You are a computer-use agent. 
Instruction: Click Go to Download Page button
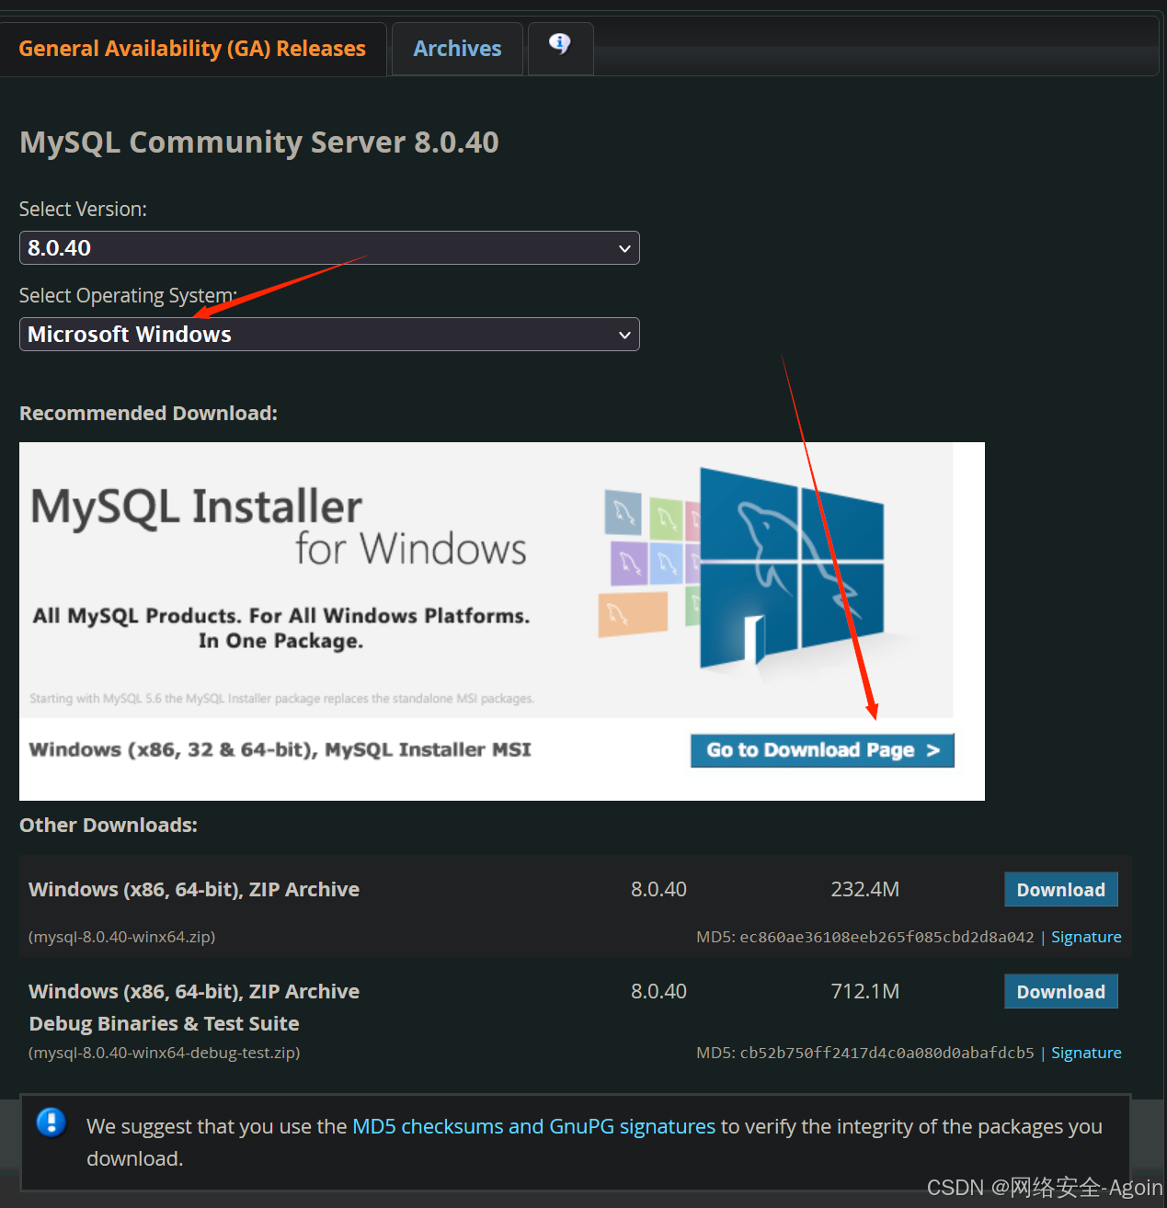point(821,750)
